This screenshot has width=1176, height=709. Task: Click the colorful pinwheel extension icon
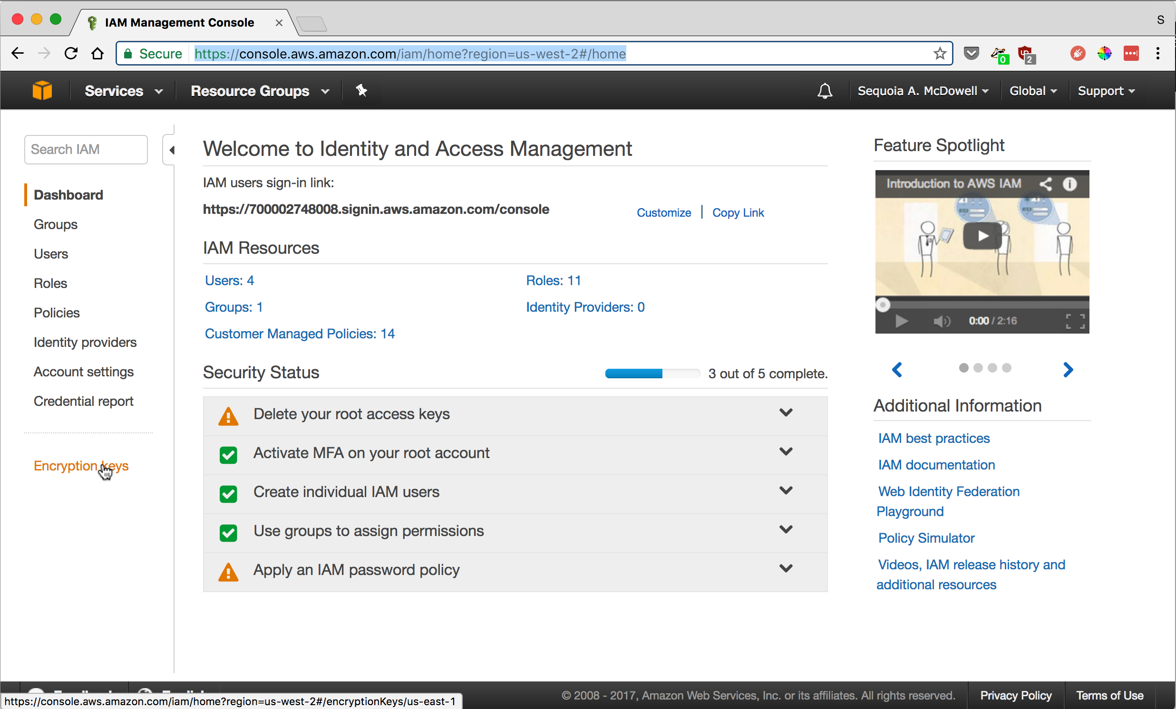coord(1104,53)
